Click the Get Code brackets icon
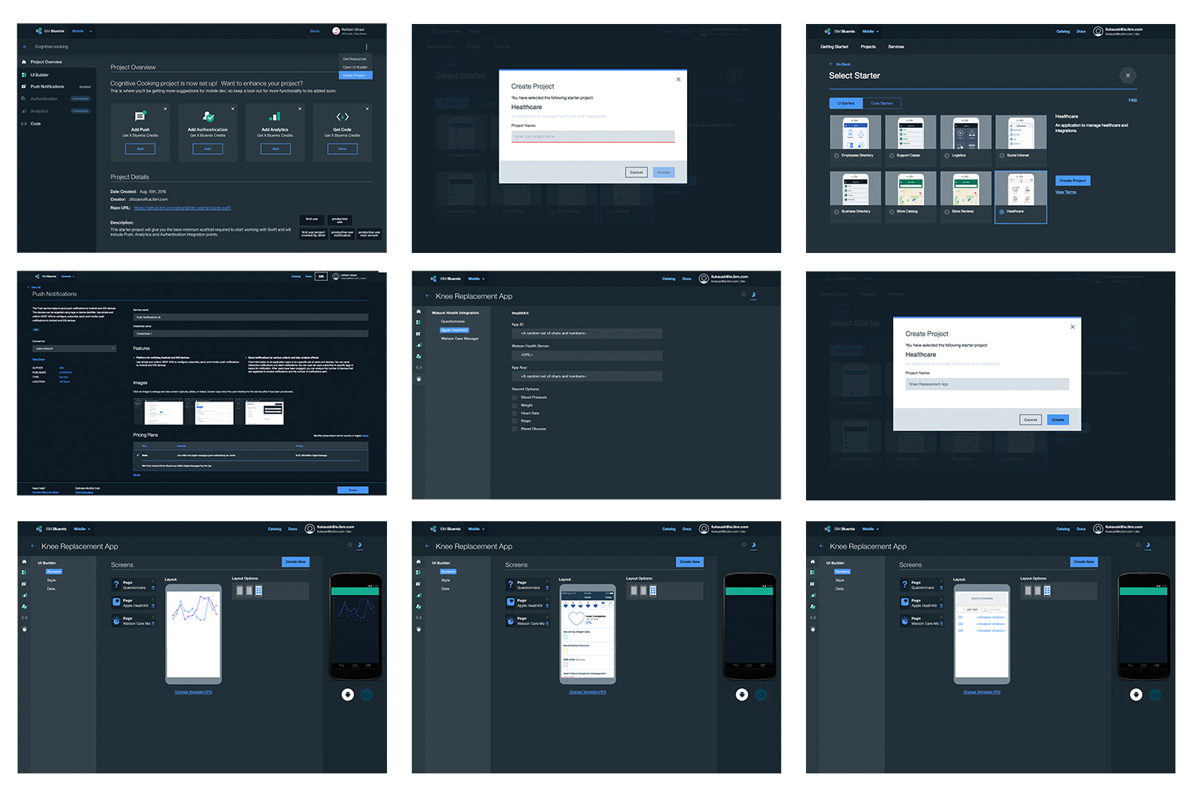This screenshot has width=1197, height=791. coord(342,117)
